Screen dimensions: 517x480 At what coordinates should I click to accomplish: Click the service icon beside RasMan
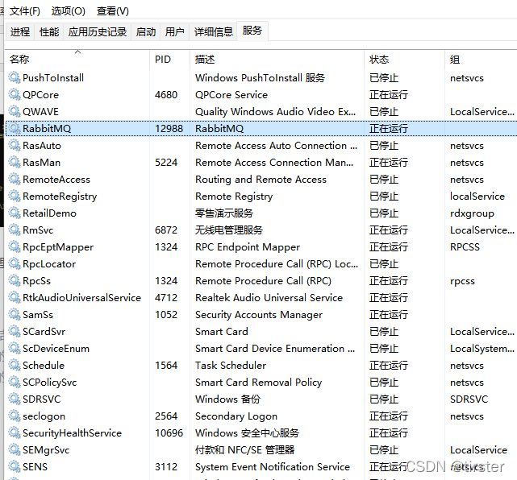tap(14, 163)
